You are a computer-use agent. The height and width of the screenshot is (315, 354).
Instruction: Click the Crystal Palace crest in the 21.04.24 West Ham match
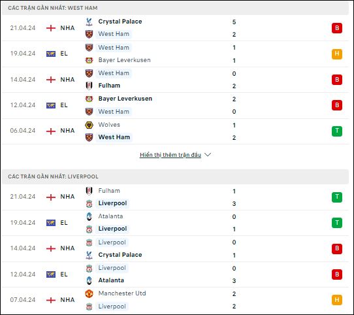coord(89,22)
